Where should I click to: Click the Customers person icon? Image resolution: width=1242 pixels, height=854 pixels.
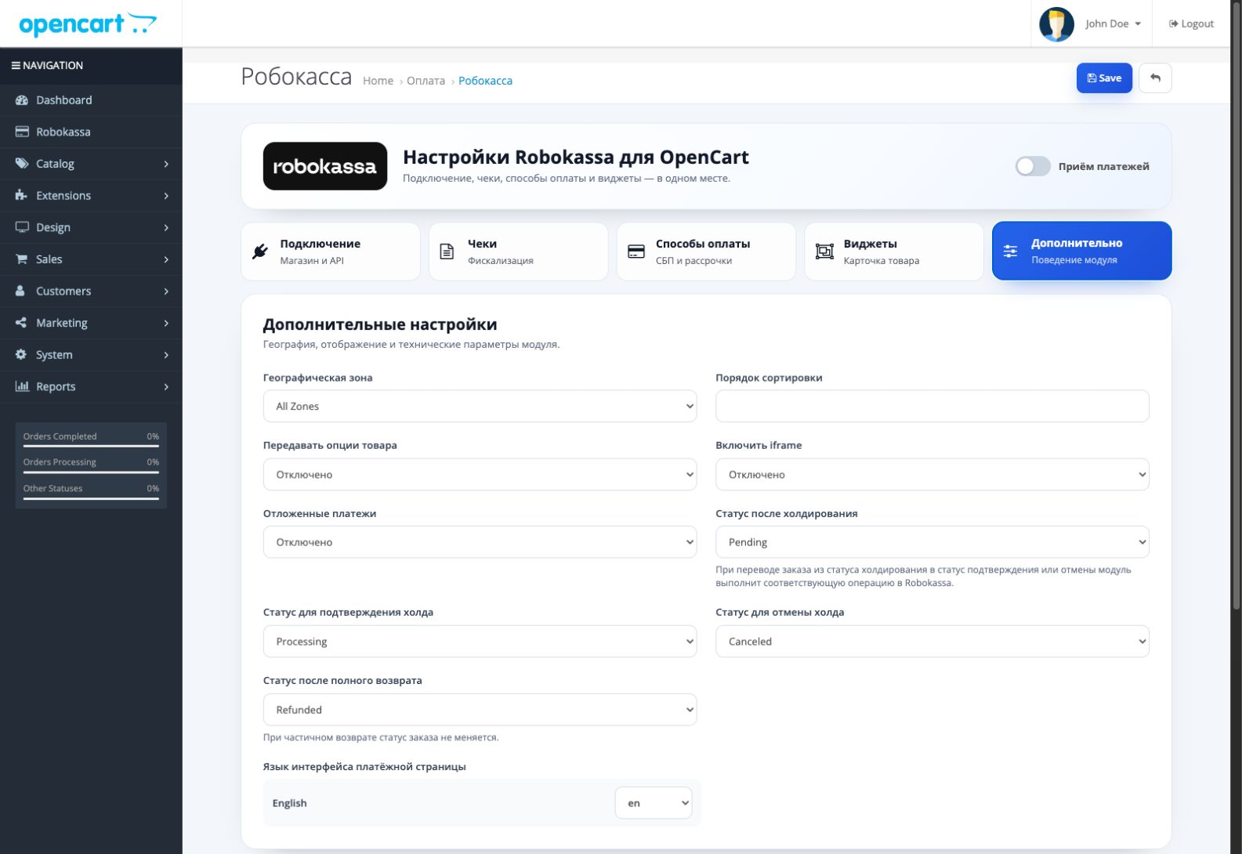pos(22,291)
